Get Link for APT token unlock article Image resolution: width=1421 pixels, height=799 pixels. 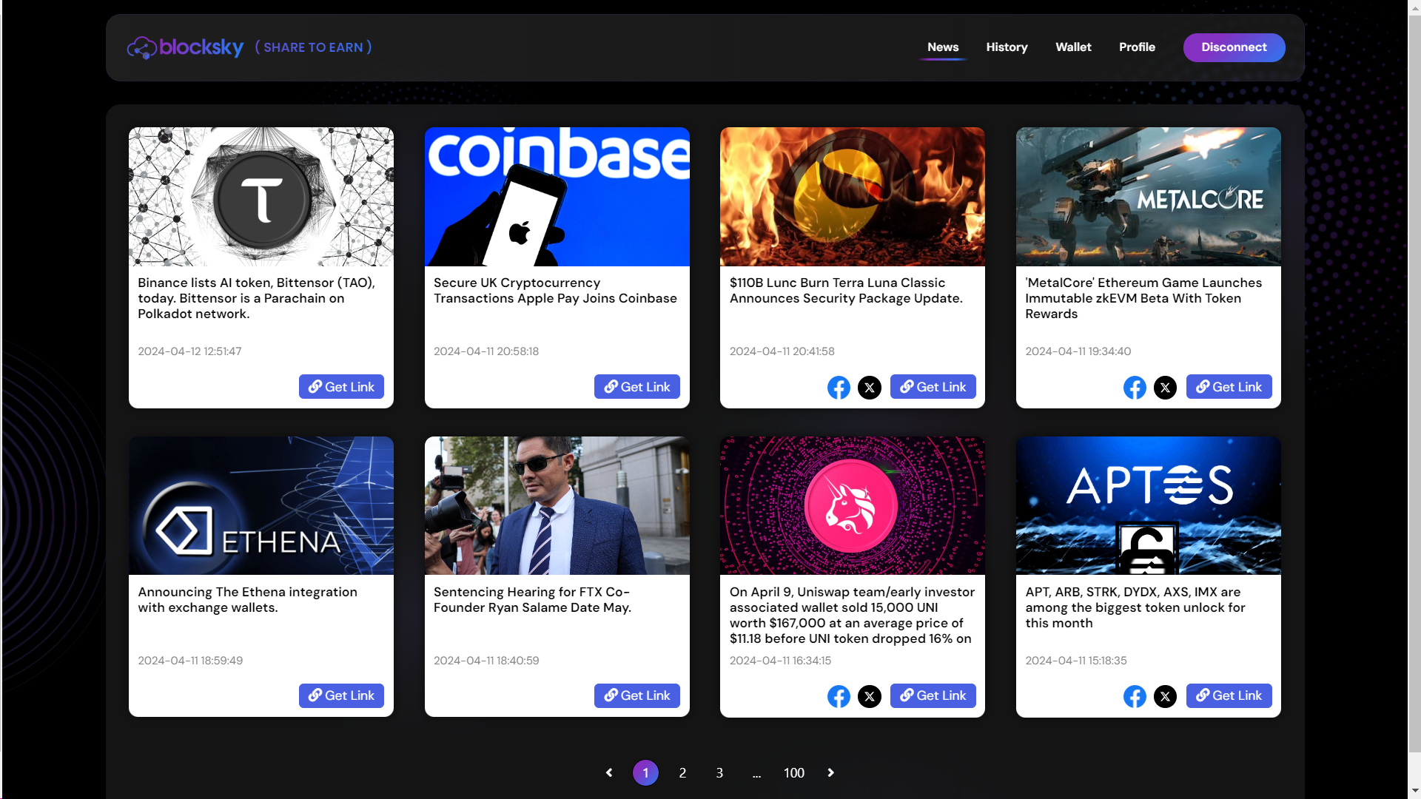(x=1229, y=695)
